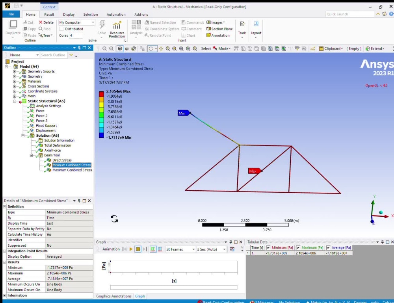Click the Solve button
The width and height of the screenshot is (394, 303).
pos(101,28)
